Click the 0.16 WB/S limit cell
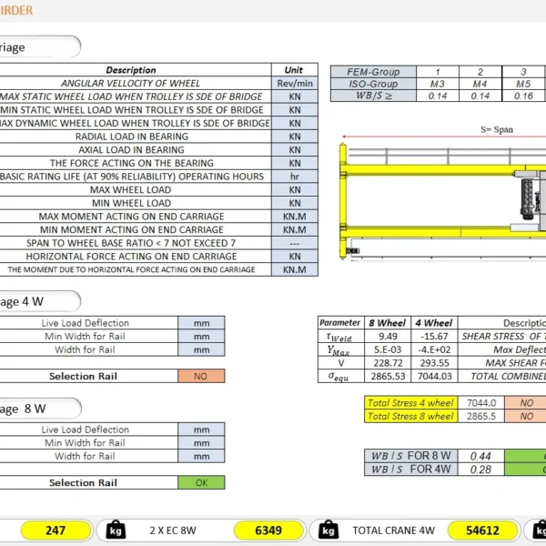Image resolution: width=546 pixels, height=546 pixels. click(x=523, y=96)
